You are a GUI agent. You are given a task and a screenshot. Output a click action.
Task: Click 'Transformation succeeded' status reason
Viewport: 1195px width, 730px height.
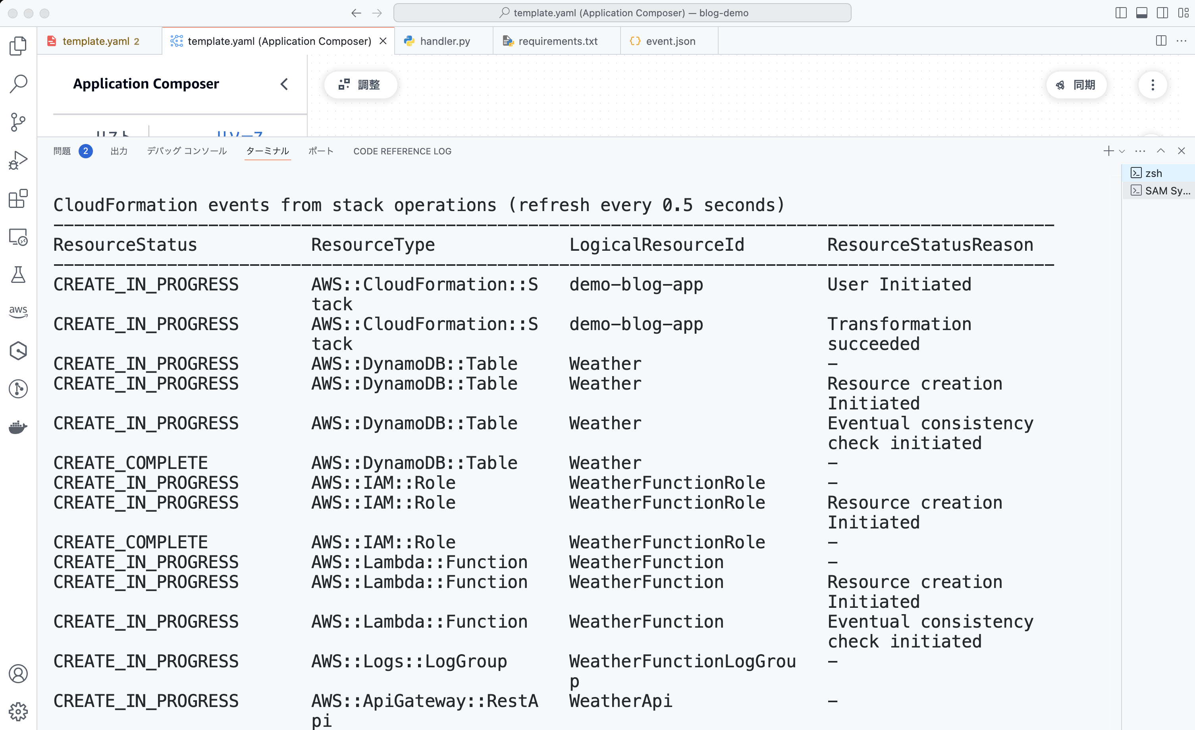click(899, 334)
